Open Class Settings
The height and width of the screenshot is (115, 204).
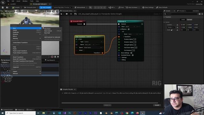[x=148, y=7]
